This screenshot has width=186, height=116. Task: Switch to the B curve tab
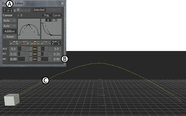[x=54, y=20]
